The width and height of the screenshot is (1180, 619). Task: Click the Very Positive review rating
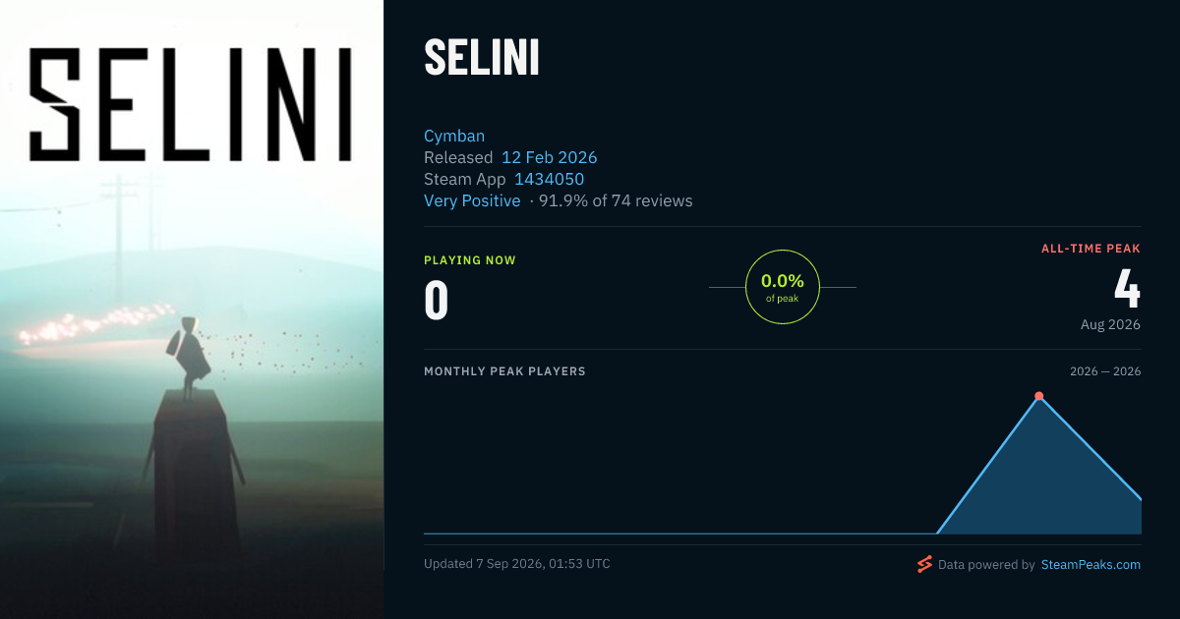pos(472,200)
